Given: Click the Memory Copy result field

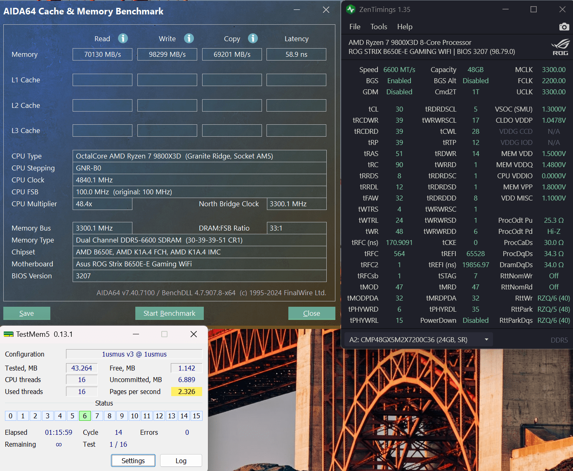Looking at the screenshot, I should pos(232,54).
